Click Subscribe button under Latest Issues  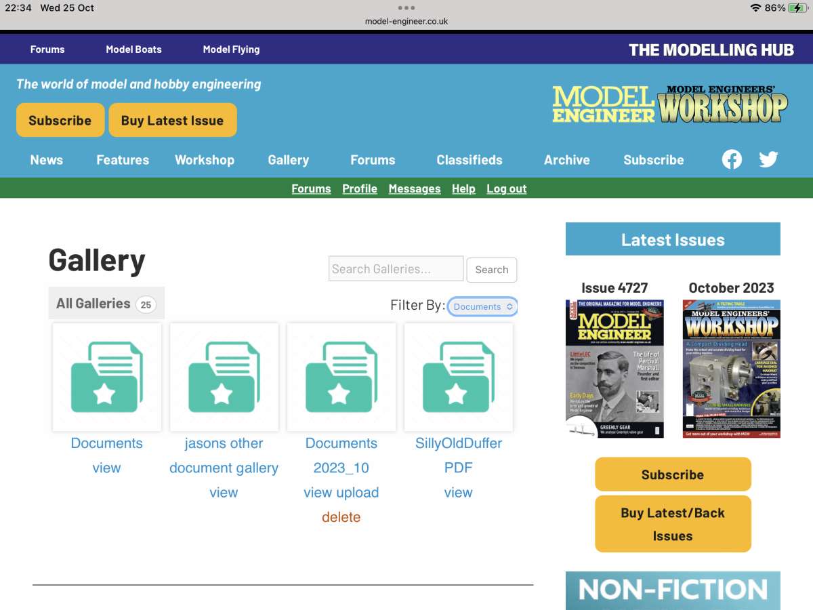[673, 474]
